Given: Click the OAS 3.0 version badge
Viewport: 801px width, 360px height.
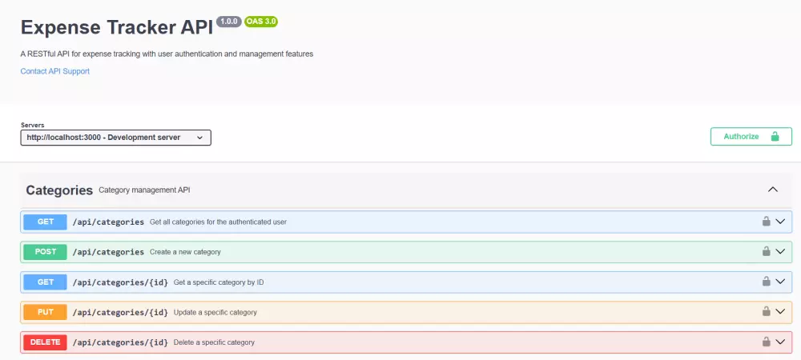Looking at the screenshot, I should point(261,22).
